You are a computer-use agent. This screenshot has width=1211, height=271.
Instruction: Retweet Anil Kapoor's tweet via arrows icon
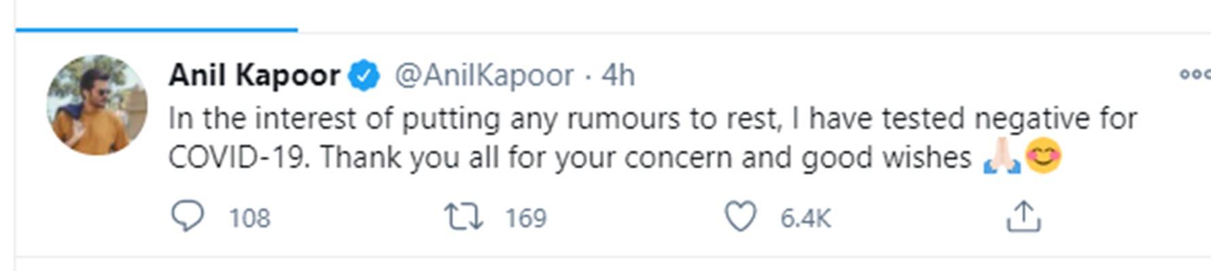[x=463, y=217]
